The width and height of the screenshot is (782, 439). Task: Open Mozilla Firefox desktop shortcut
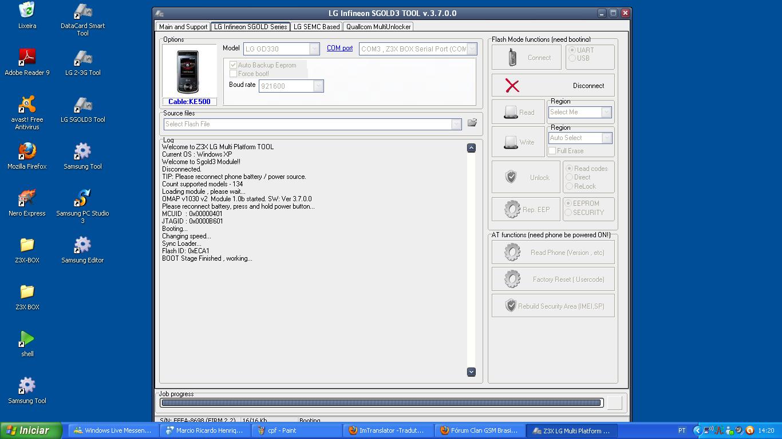tap(27, 156)
